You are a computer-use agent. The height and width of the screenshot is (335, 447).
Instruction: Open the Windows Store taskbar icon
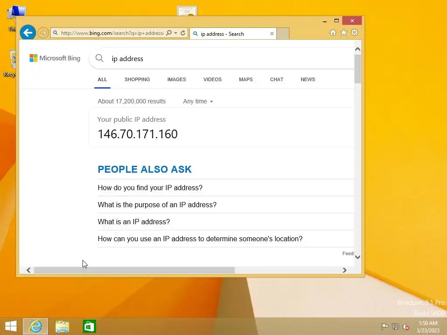coord(89,326)
